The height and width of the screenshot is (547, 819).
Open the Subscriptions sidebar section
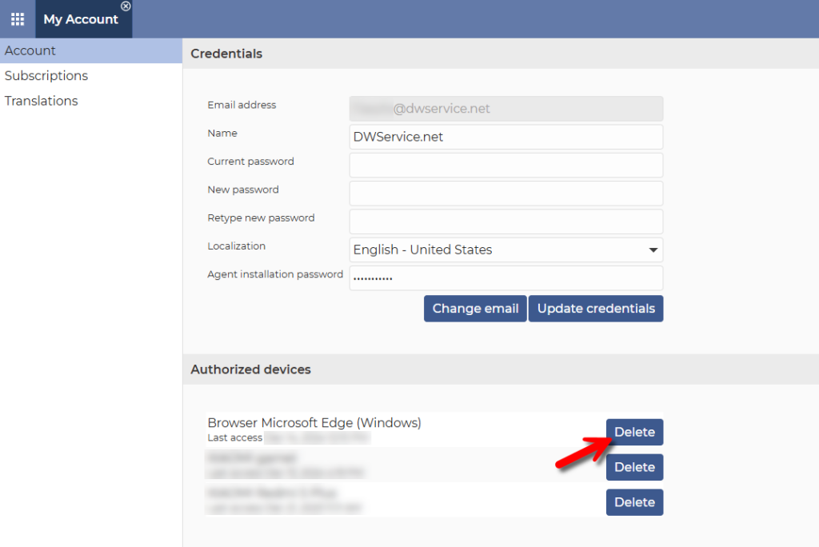pyautogui.click(x=91, y=76)
